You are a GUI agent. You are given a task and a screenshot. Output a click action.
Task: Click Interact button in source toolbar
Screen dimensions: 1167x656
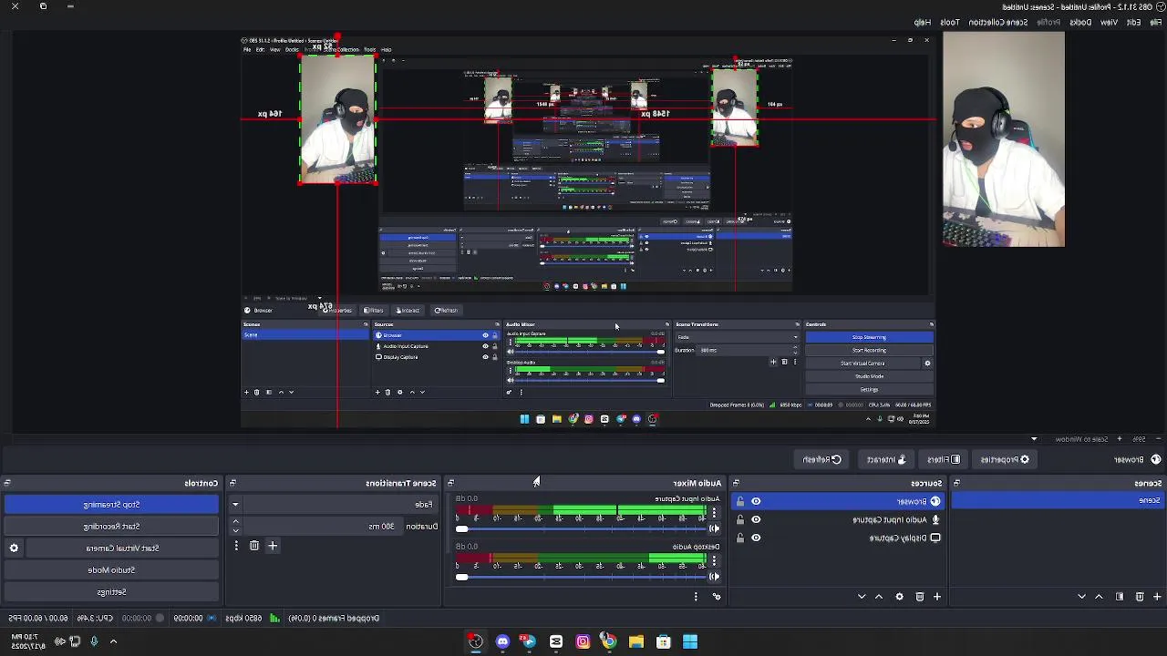[886, 460]
